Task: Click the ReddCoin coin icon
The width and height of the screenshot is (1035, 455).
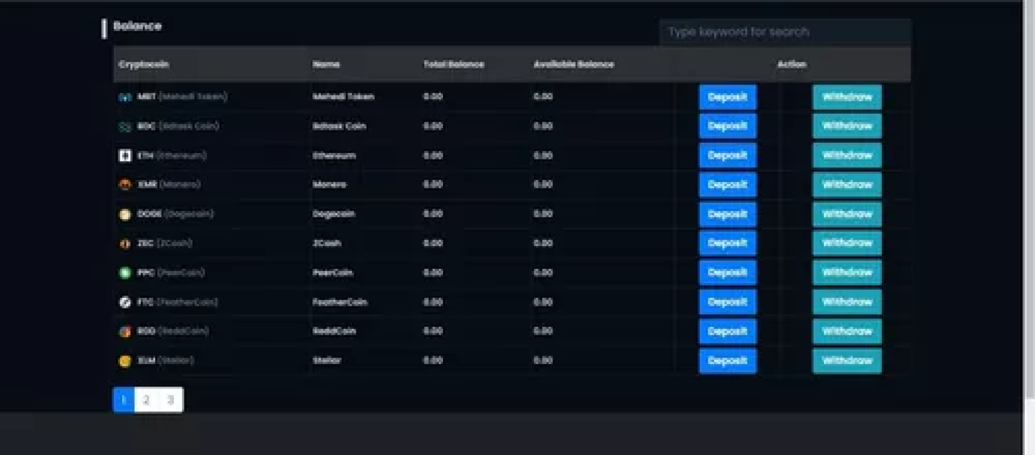Action: (x=125, y=332)
